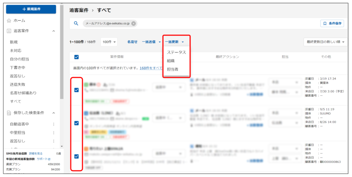
Task: Click the 案件情報 column header
Action: 117,57
